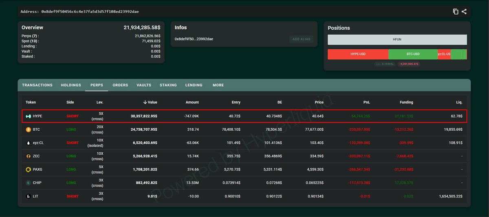Select the HFUN positions bar
The image size is (489, 217).
click(x=397, y=39)
